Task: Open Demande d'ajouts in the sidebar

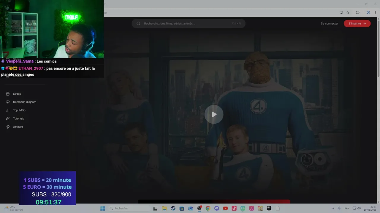Action: pos(25,102)
